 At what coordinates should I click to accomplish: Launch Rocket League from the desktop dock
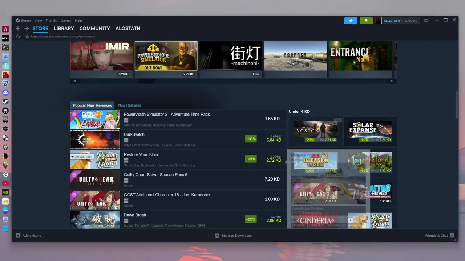[5, 84]
